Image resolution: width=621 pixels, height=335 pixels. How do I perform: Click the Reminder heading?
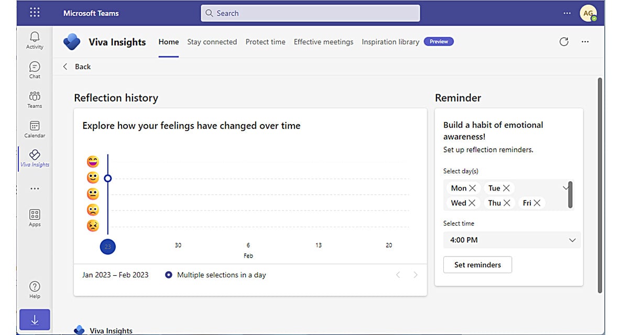(x=458, y=98)
